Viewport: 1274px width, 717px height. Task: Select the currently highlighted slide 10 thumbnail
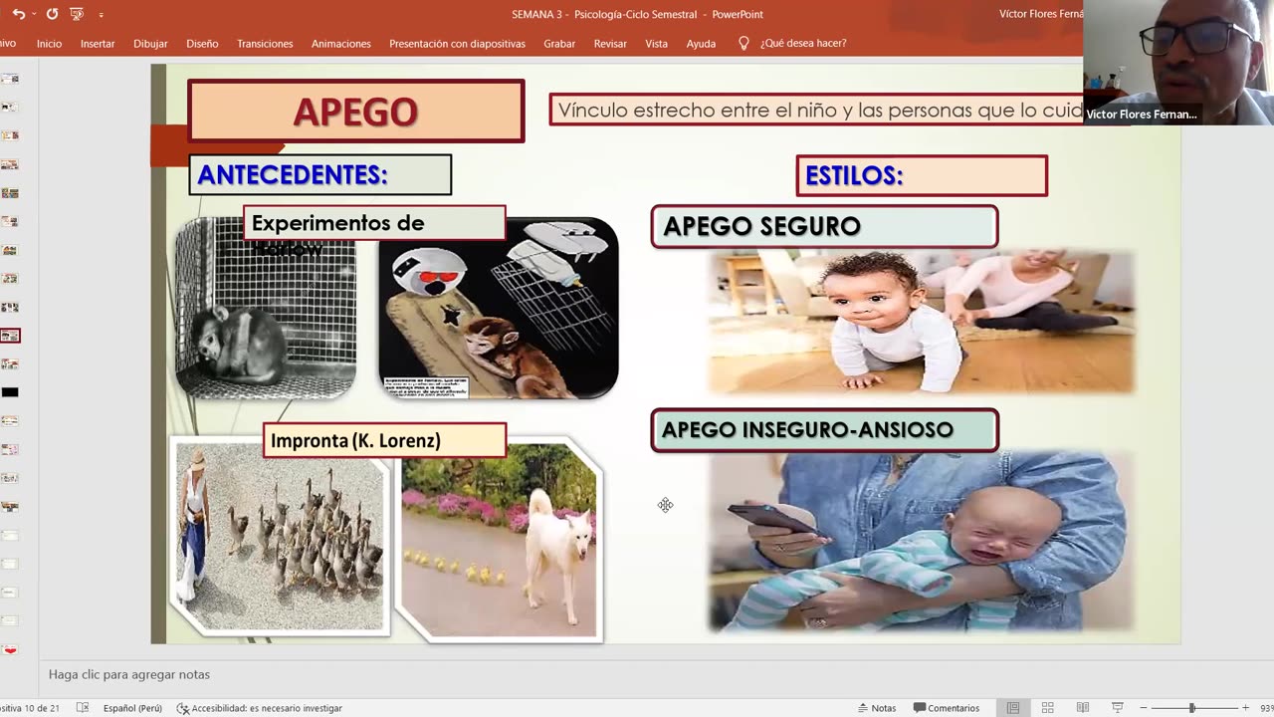pyautogui.click(x=10, y=337)
